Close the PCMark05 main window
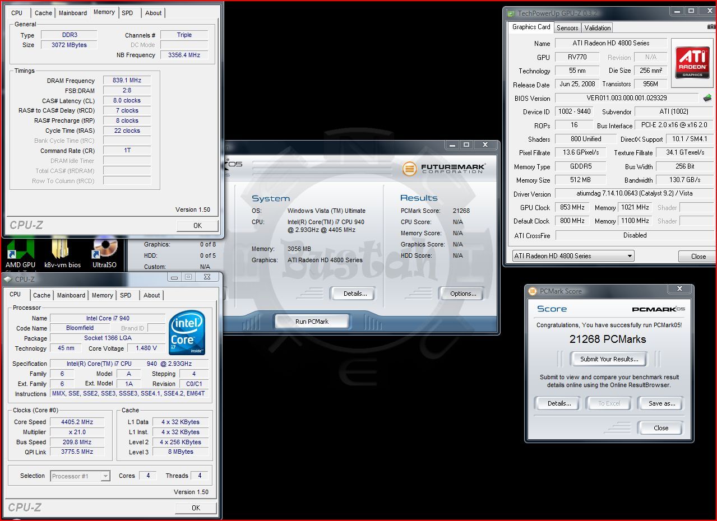 click(x=485, y=145)
